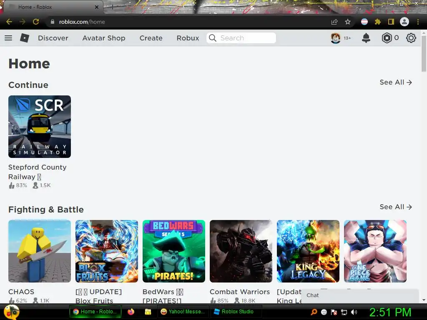The height and width of the screenshot is (320, 427).
Task: Open the Blox Fruits game title
Action: pyautogui.click(x=98, y=296)
